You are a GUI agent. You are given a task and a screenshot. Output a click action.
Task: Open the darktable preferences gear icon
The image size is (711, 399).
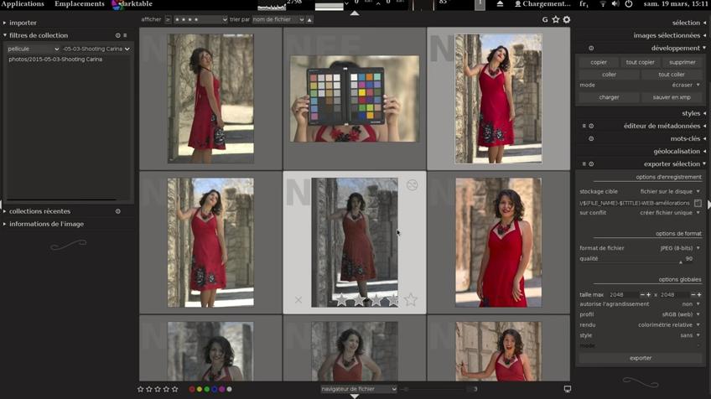(x=566, y=19)
